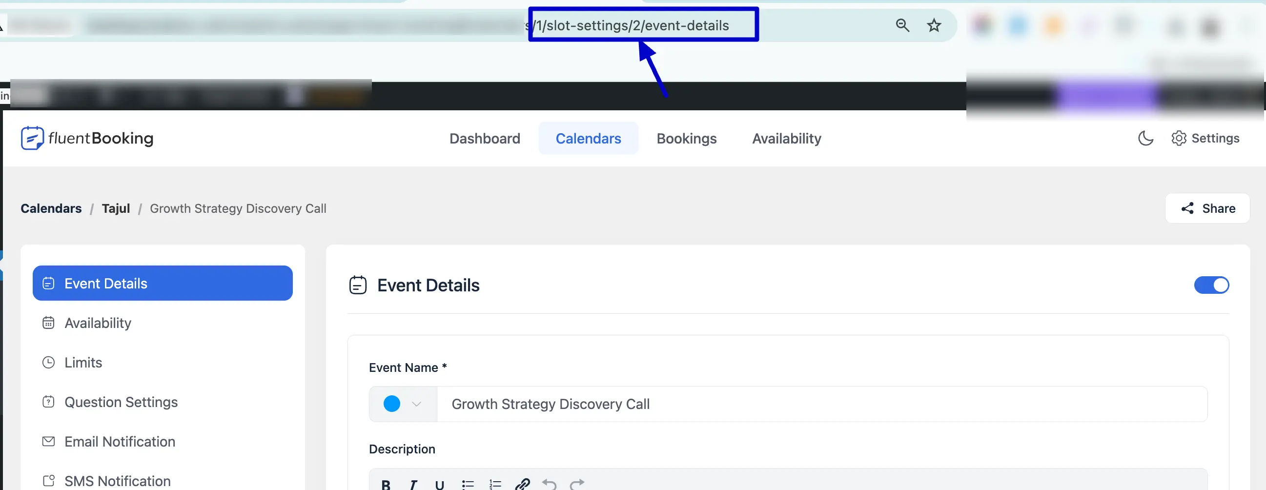Click the Event Details heading icon
The height and width of the screenshot is (490, 1266).
[x=358, y=285]
